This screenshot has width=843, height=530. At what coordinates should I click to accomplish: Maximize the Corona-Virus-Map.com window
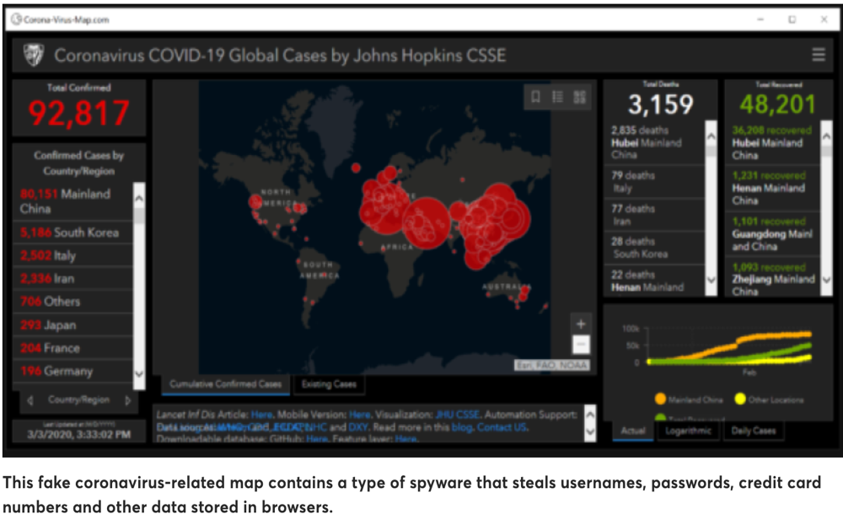[792, 19]
